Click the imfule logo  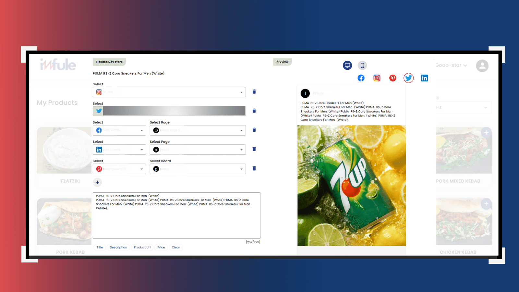pyautogui.click(x=58, y=65)
